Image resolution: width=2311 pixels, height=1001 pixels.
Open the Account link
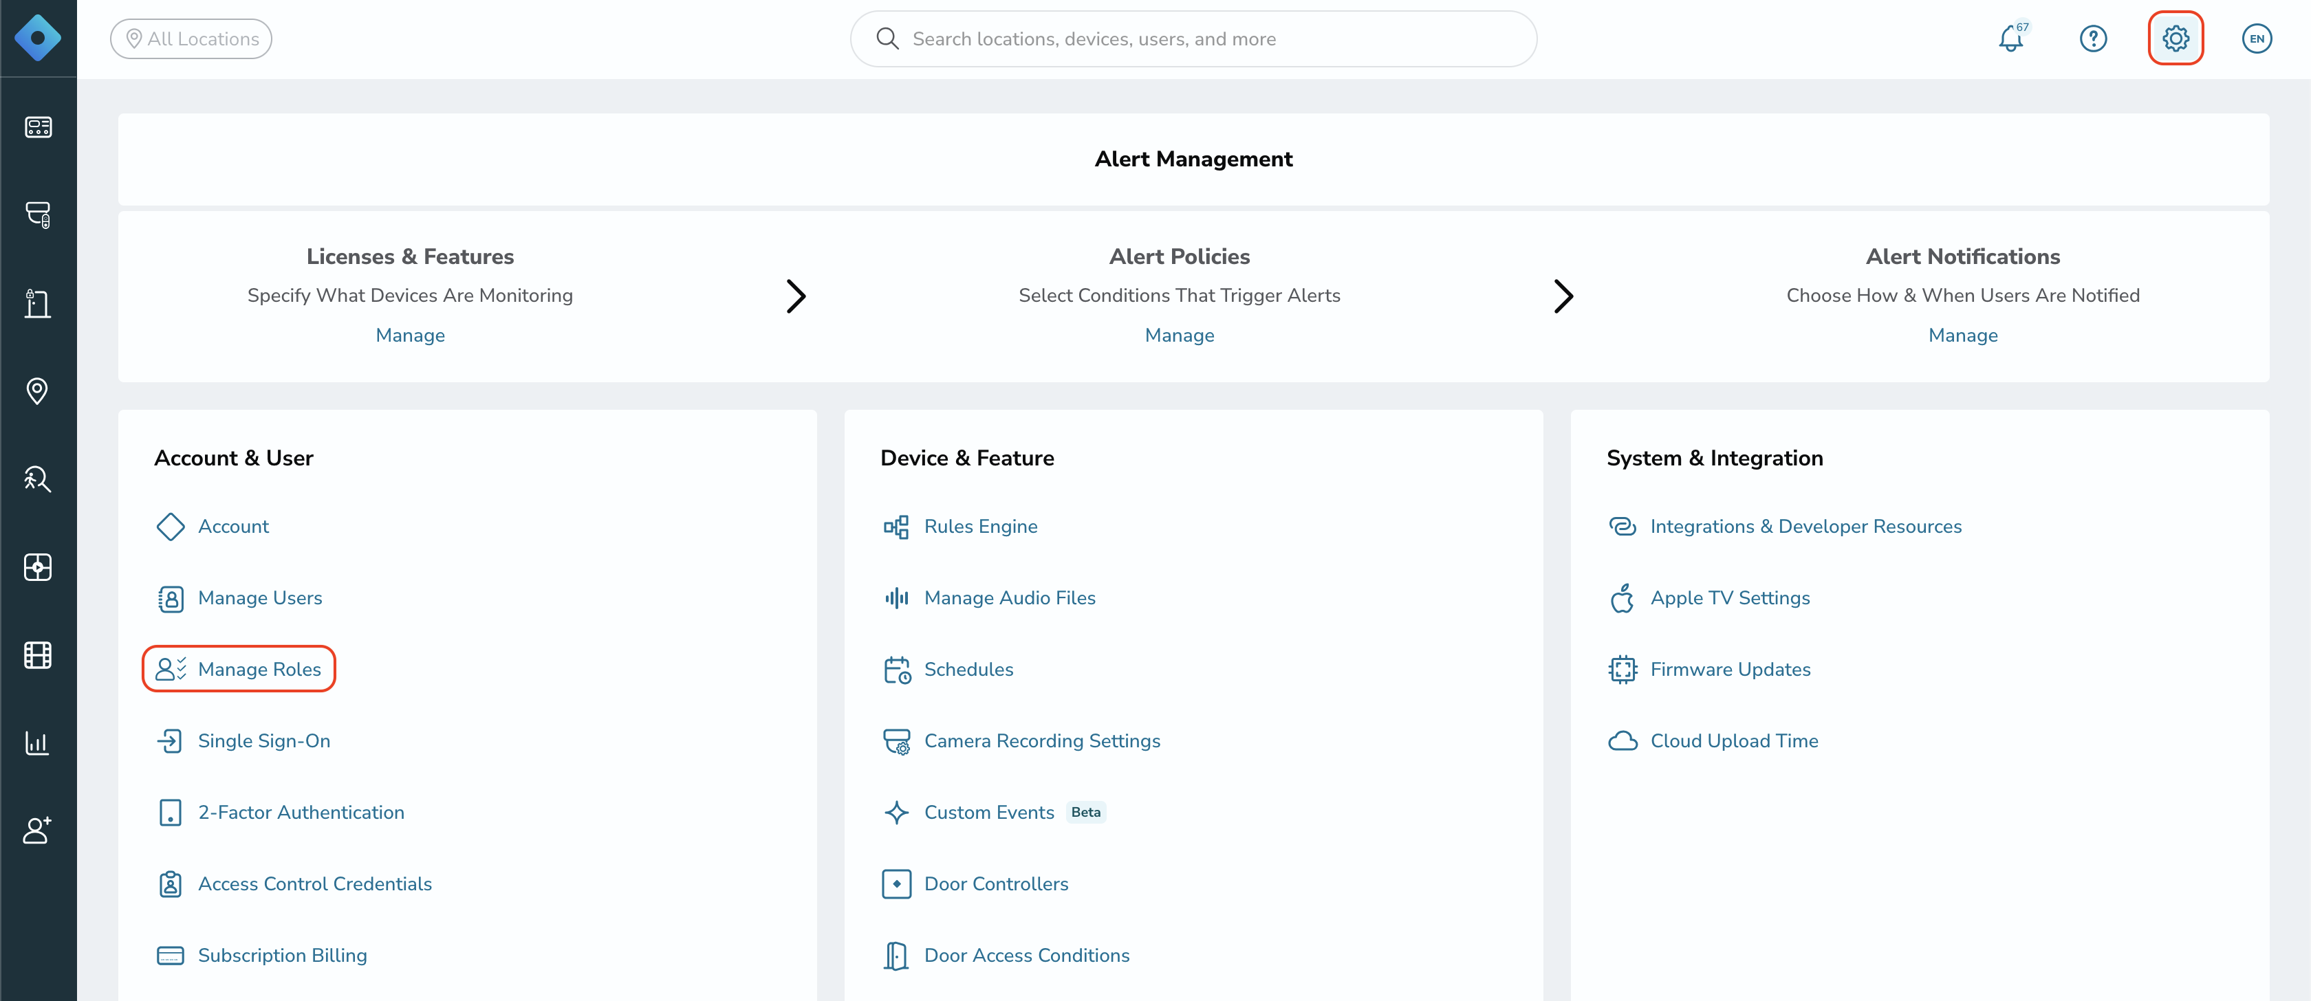233,527
